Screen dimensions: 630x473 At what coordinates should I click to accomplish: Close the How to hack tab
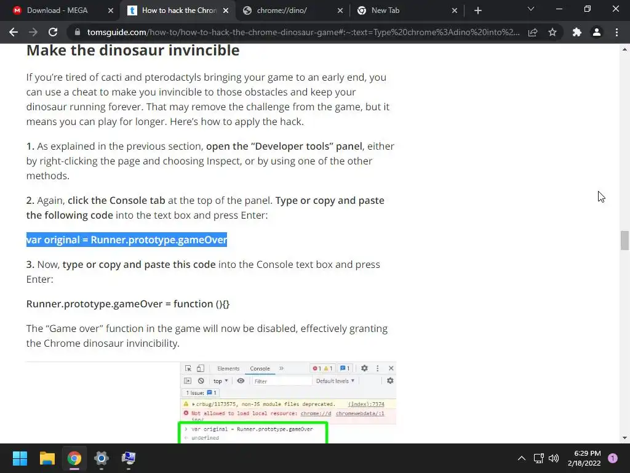226,11
